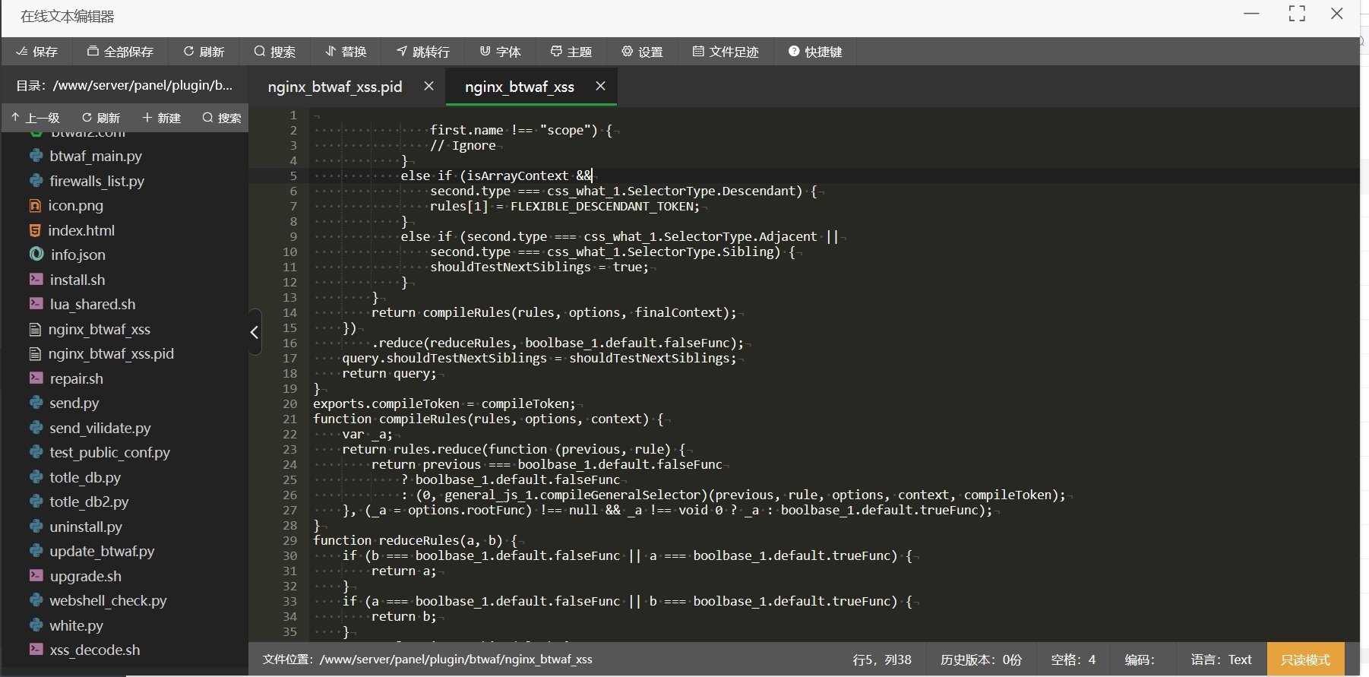Show 快捷键 keyboard shortcuts
The height and width of the screenshot is (677, 1369).
click(x=815, y=52)
